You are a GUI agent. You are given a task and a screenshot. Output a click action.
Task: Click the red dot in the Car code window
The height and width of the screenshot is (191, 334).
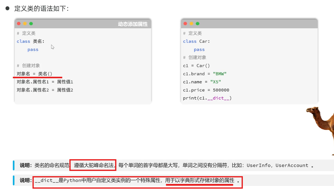[185, 24]
